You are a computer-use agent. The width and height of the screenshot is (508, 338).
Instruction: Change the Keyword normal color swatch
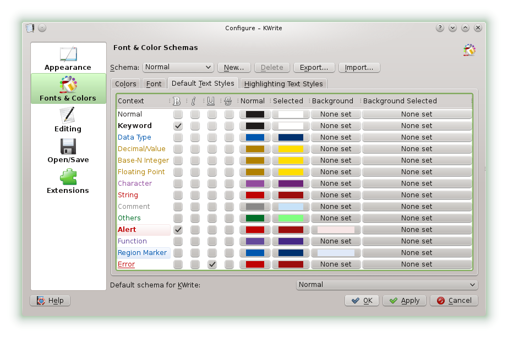tap(255, 126)
